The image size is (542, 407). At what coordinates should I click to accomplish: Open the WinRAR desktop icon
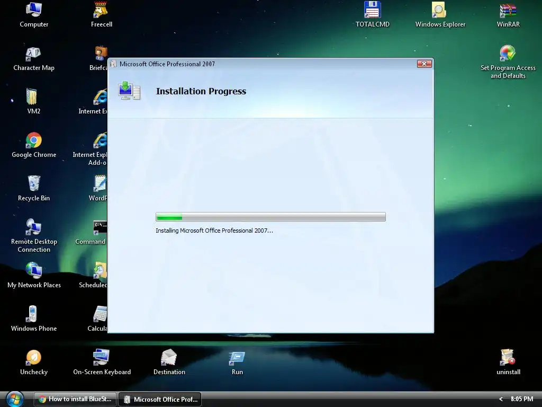(508, 15)
